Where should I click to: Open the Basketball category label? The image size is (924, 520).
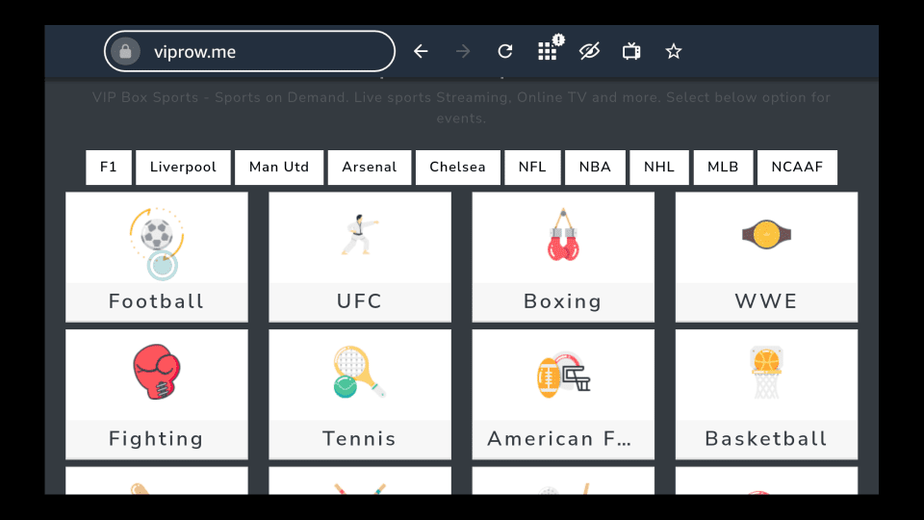767,439
